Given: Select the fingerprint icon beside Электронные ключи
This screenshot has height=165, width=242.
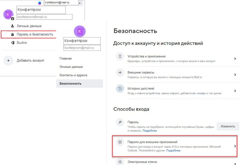Looking at the screenshot, I should point(120,162).
